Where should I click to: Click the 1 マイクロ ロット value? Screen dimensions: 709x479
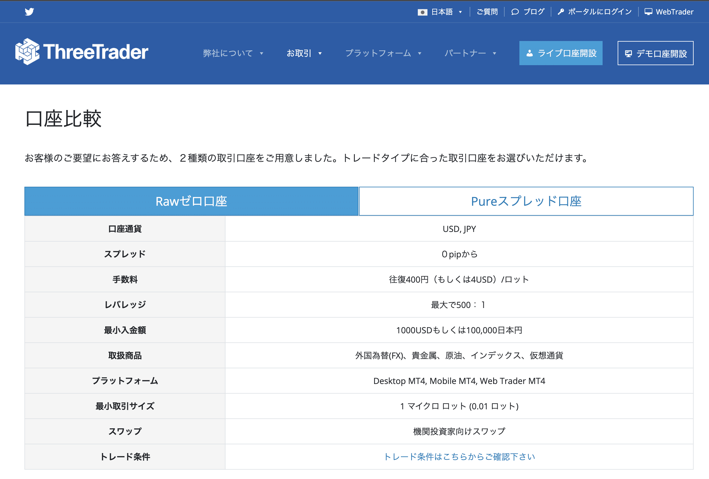click(x=459, y=406)
